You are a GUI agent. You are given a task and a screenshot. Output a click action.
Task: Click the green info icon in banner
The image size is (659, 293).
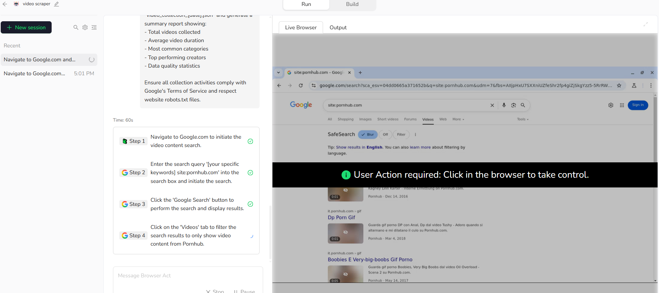(x=346, y=175)
